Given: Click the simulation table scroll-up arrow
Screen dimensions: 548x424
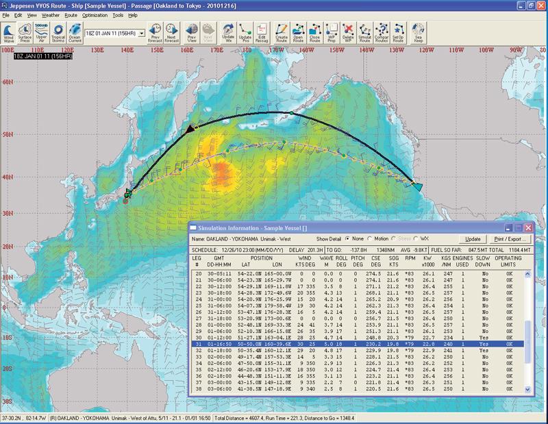Looking at the screenshot, I should point(527,275).
